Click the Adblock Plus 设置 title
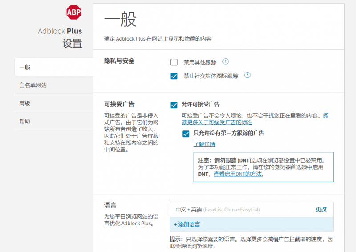 pos(60,37)
